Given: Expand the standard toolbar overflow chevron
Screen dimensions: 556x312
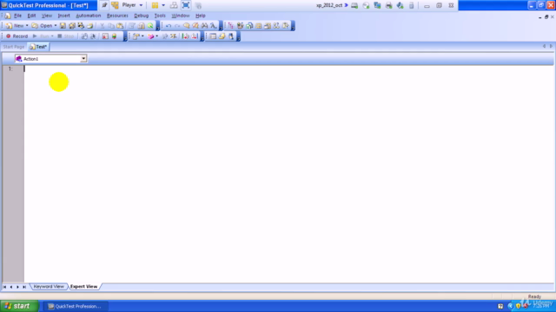Looking at the screenshot, I should tap(158, 26).
